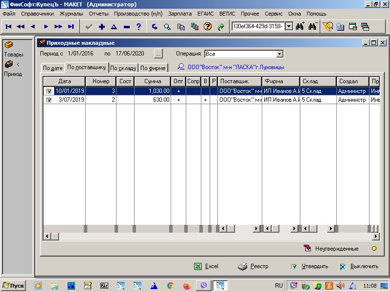Click the add record plus icon
The image size is (390, 292).
[102, 27]
